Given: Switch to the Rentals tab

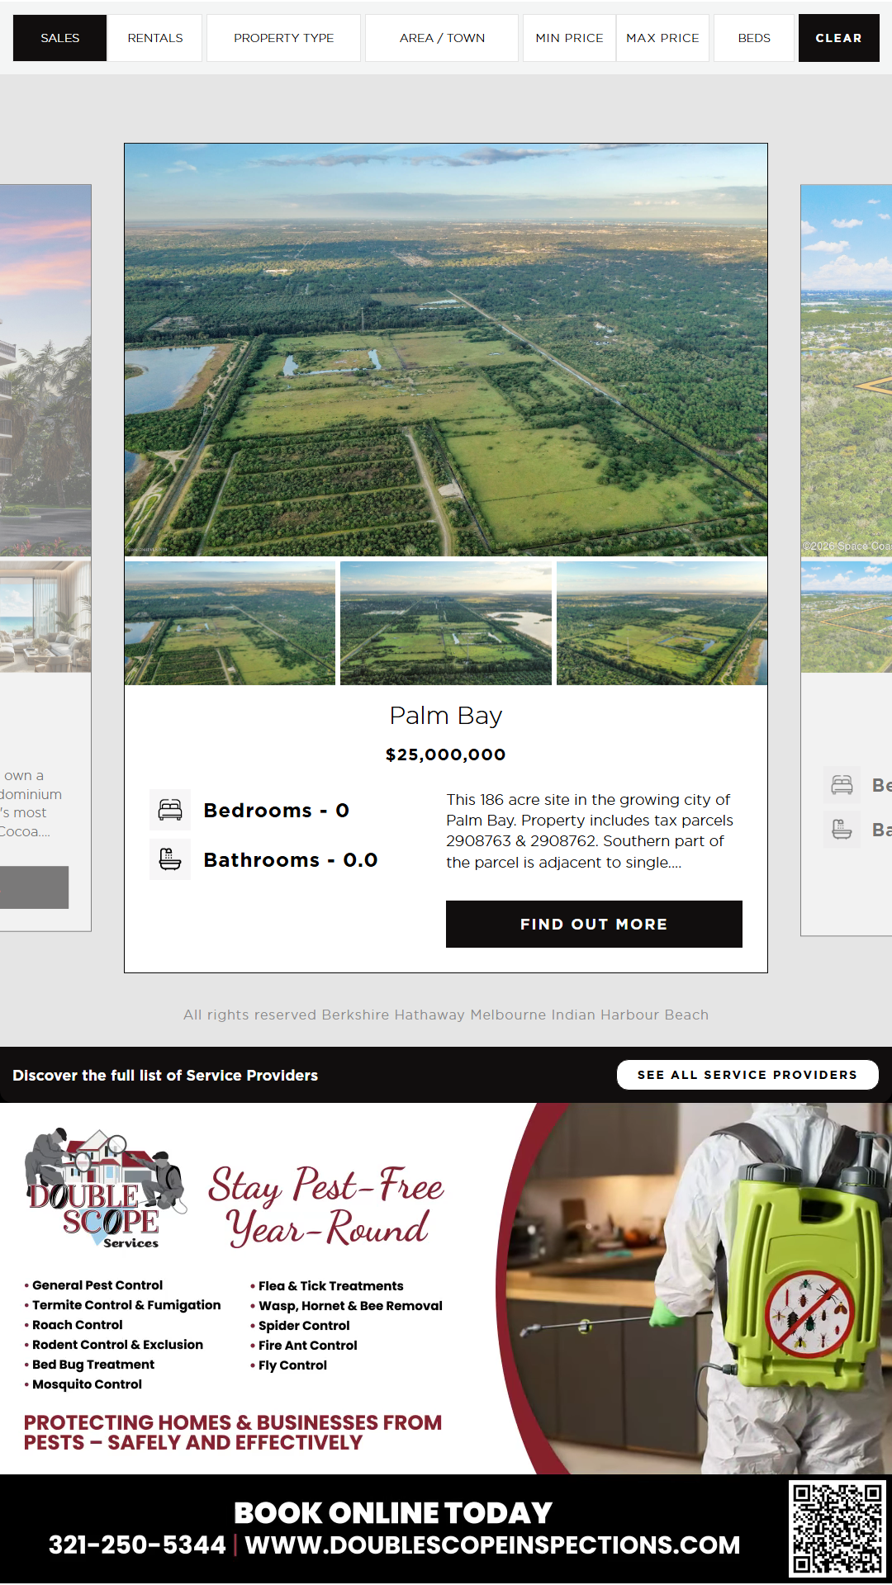Looking at the screenshot, I should (155, 38).
